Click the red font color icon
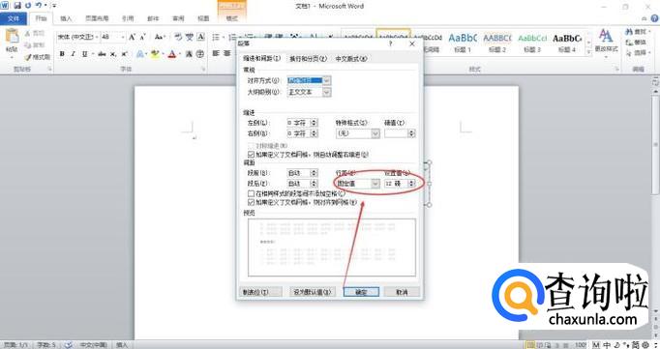 pos(172,54)
